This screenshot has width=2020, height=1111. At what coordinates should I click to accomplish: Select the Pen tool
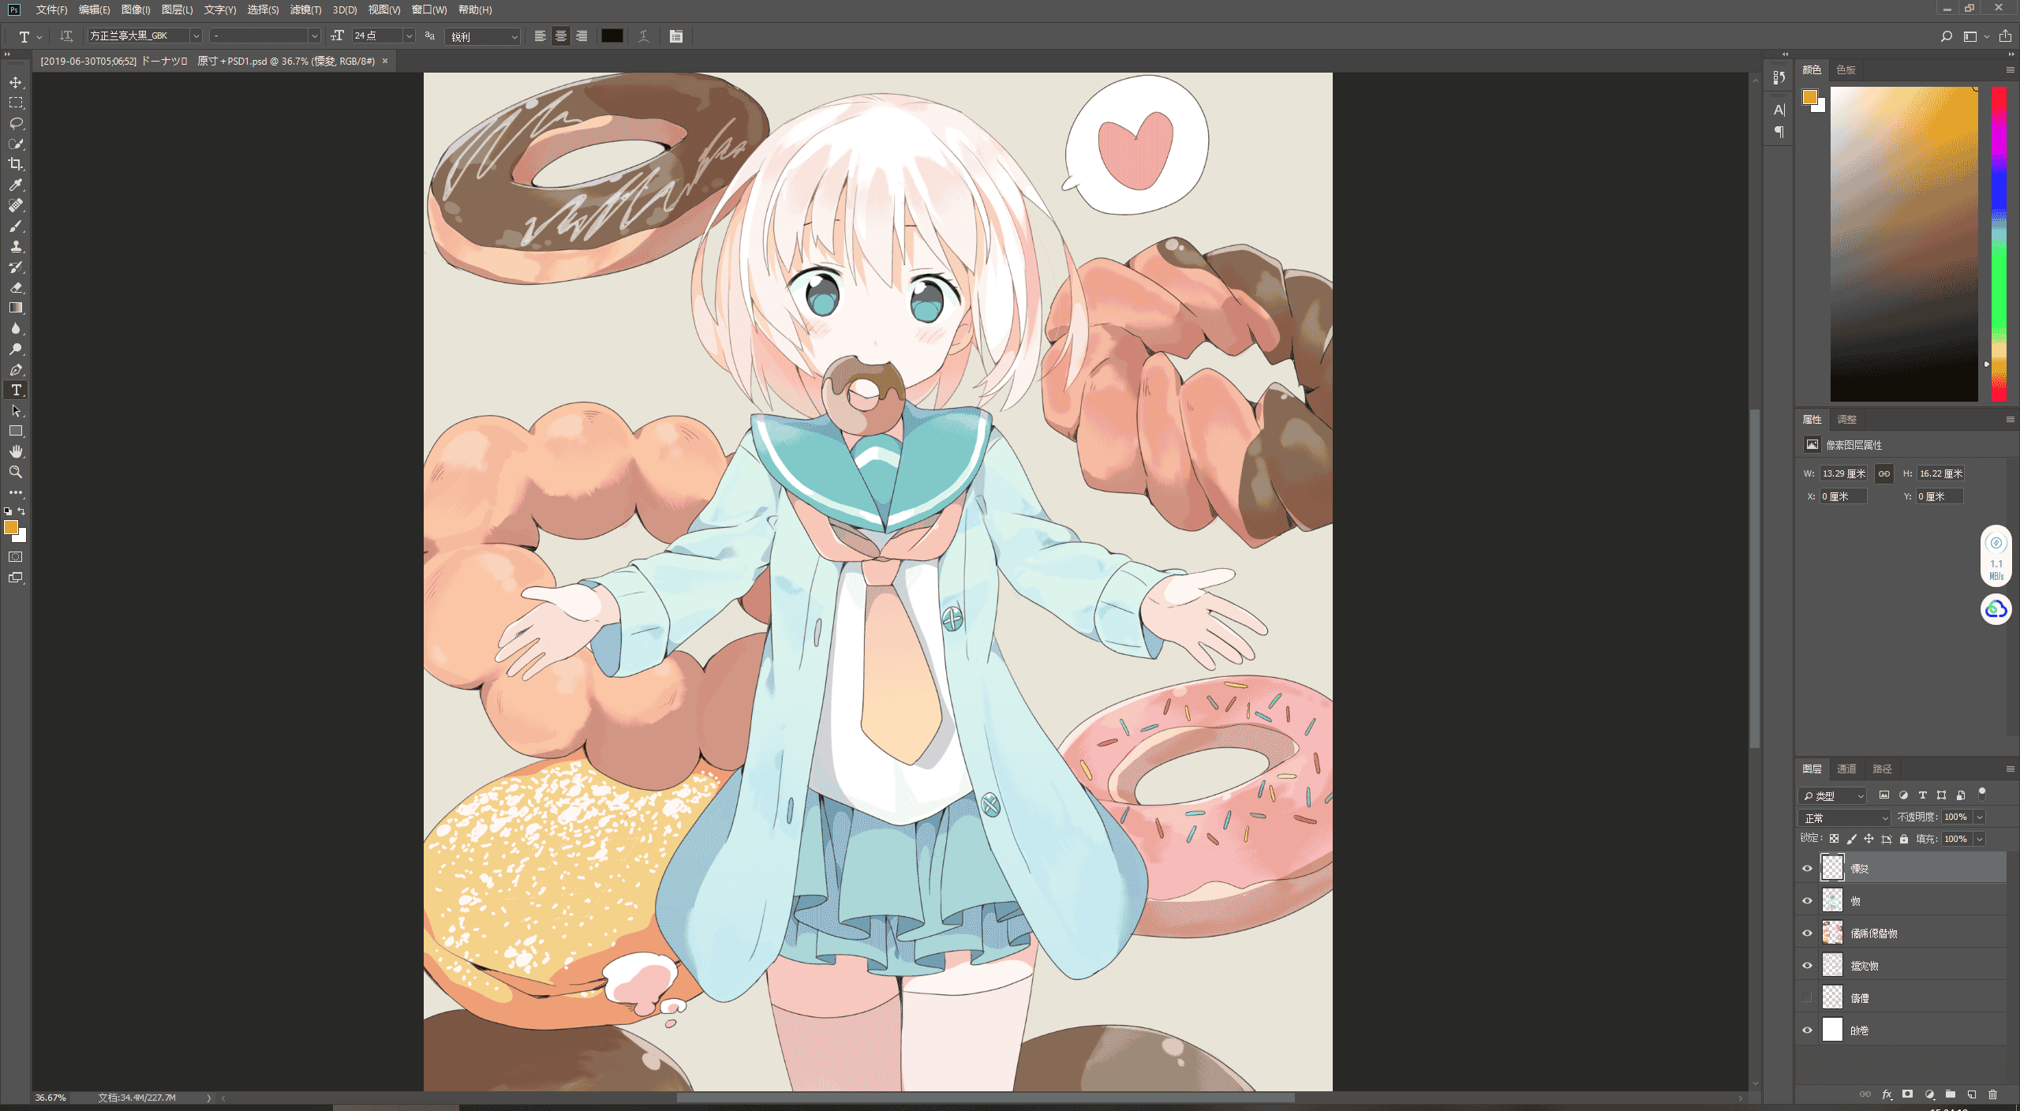pos(16,369)
